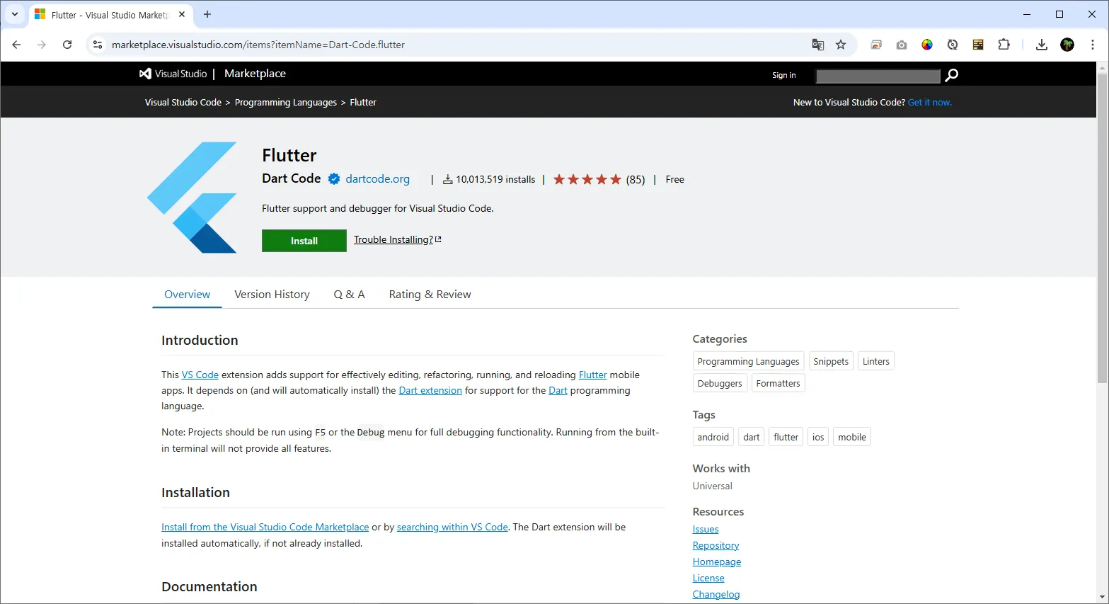Screen dimensions: 1109x604
Task: Click Install from the Visual Studio Code Marketplace
Action: tap(265, 527)
